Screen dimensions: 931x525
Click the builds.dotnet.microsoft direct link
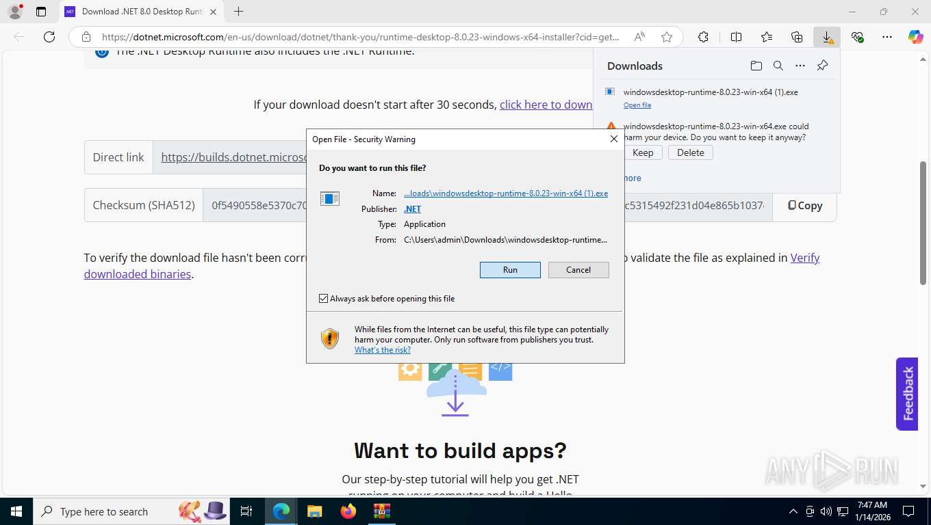pyautogui.click(x=233, y=157)
